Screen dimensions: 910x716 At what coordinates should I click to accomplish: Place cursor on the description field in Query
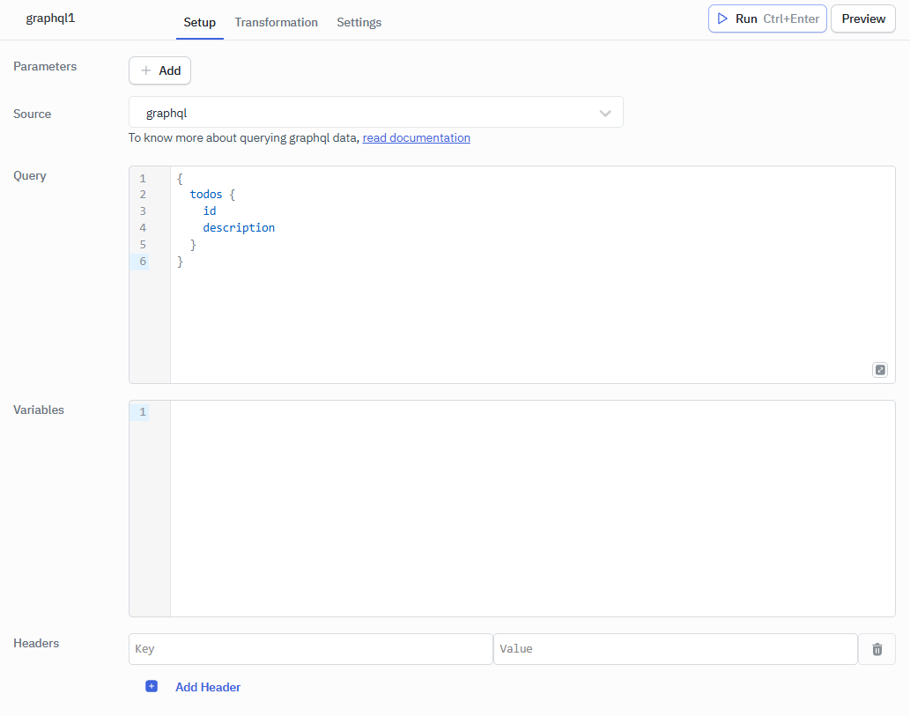[x=239, y=227]
